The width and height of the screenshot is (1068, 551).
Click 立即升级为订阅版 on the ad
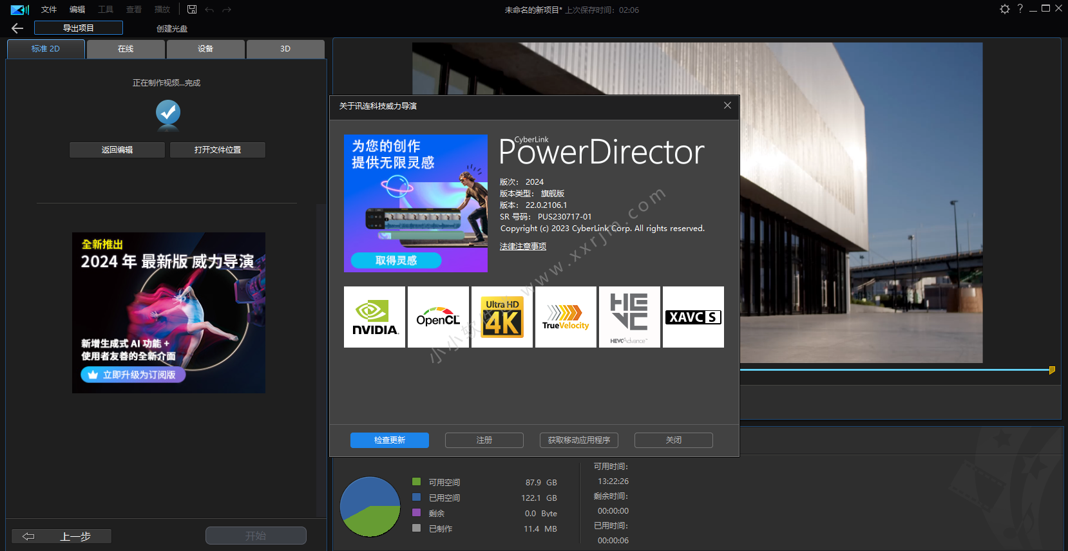tap(133, 375)
